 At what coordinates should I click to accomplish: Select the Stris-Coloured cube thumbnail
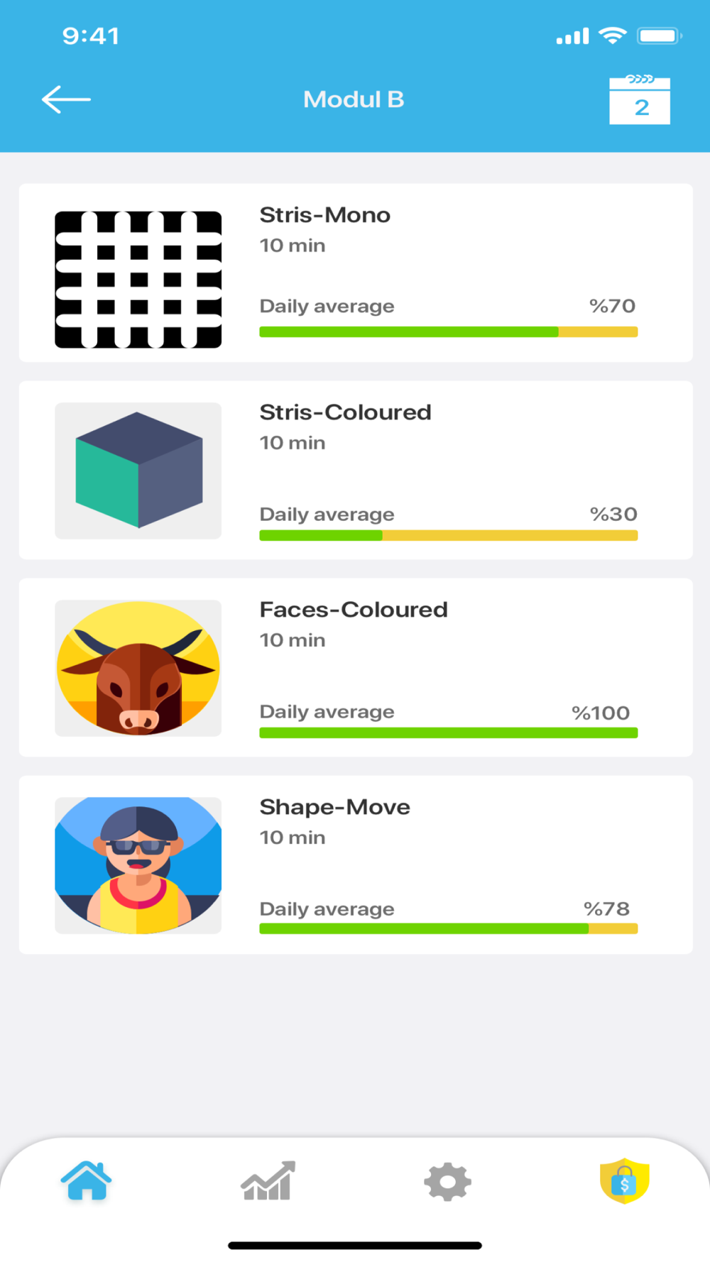(138, 471)
